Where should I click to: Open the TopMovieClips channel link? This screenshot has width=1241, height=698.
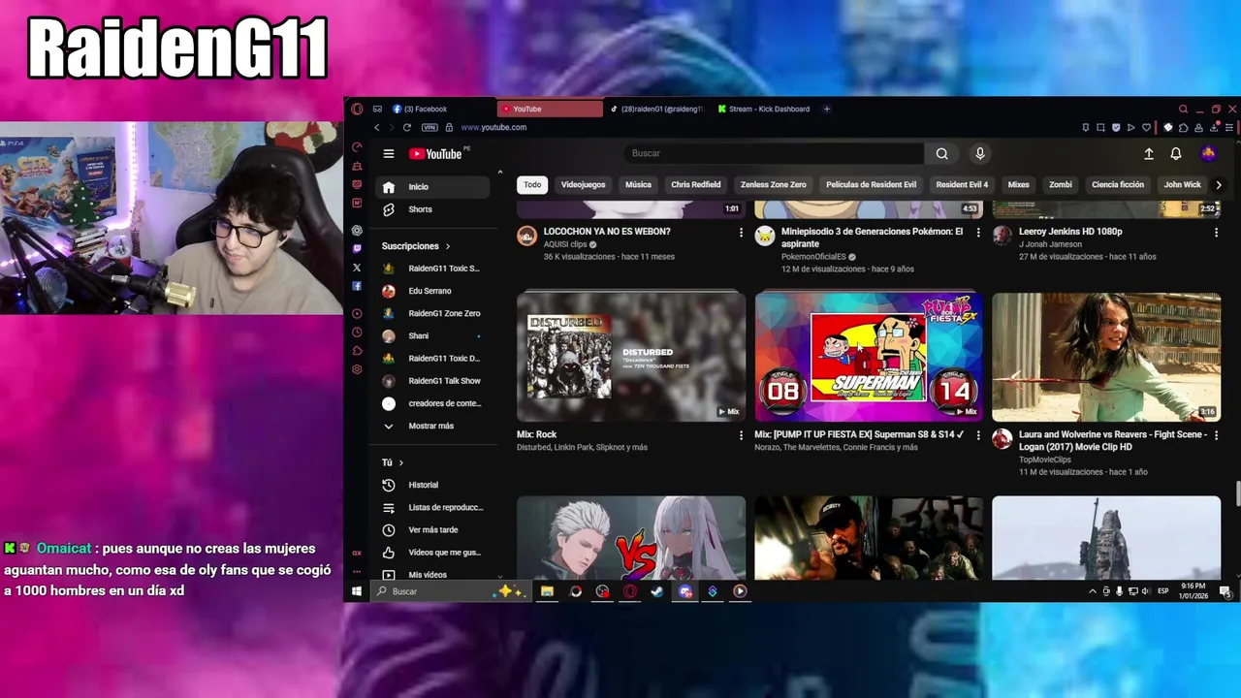[1045, 460]
